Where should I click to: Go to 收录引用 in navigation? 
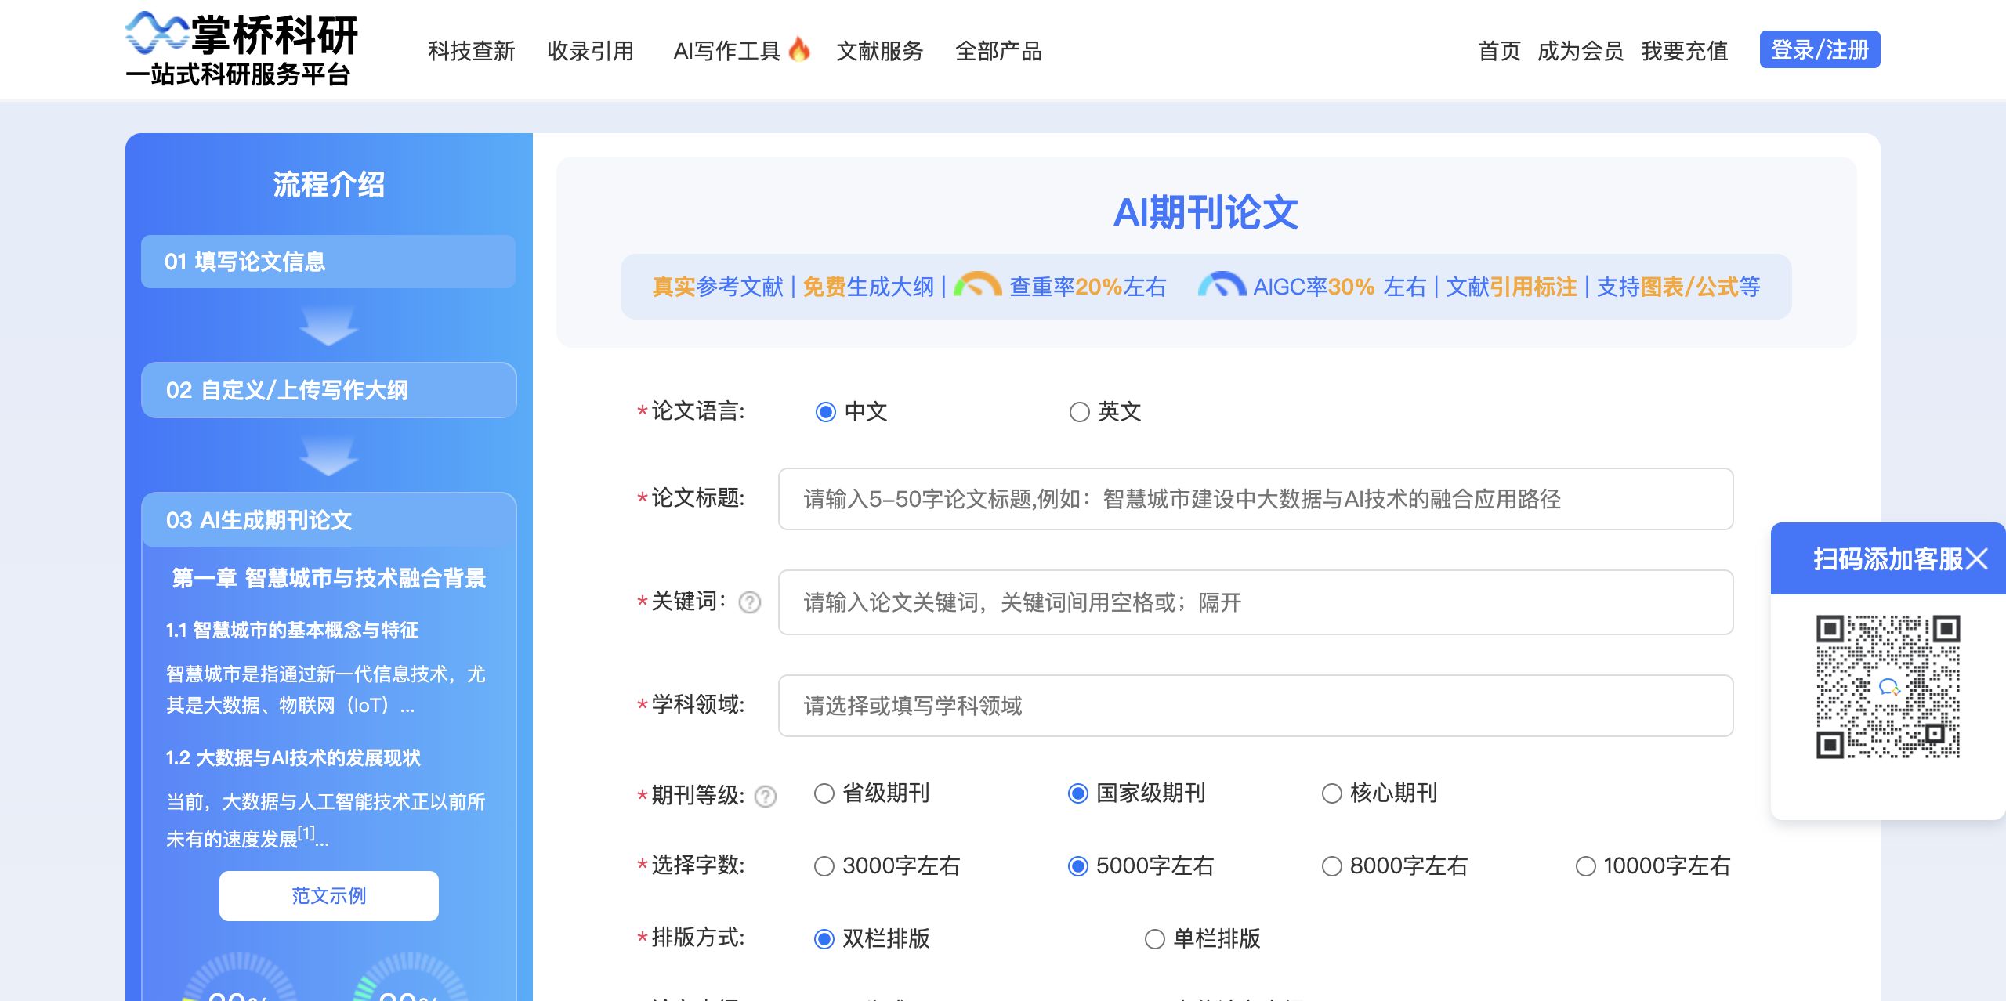click(590, 51)
